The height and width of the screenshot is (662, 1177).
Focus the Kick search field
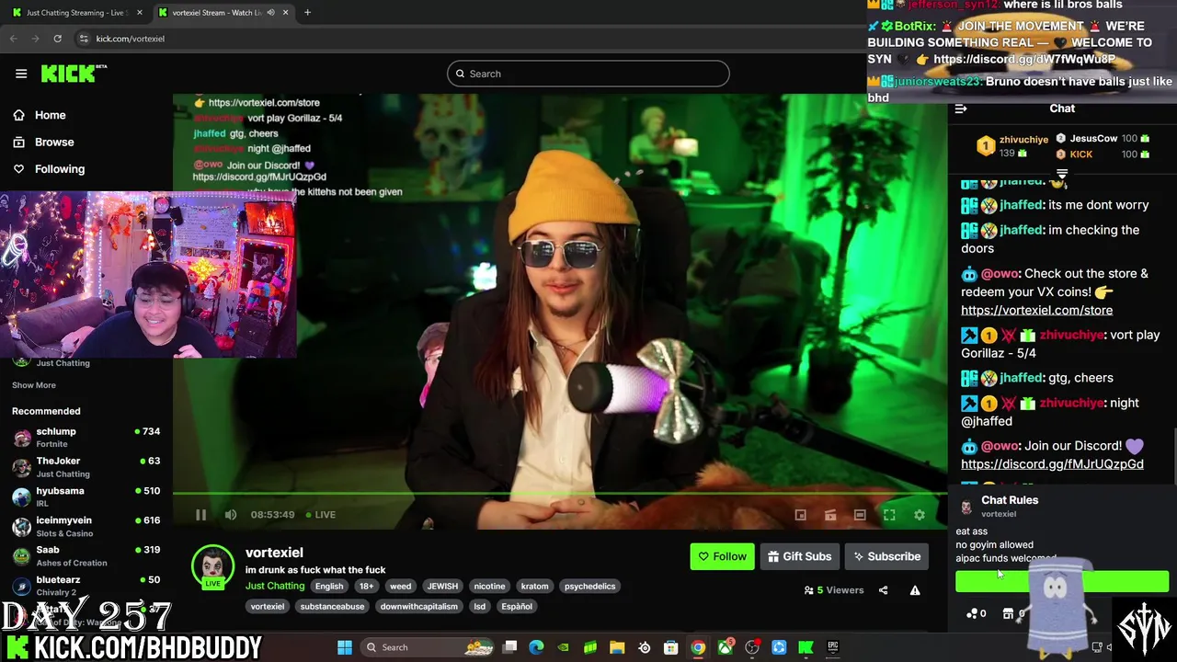588,74
